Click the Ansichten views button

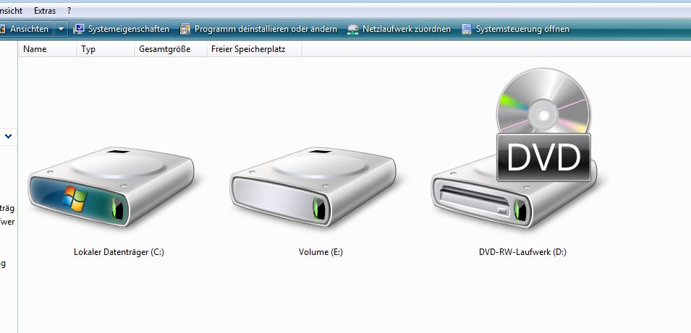click(x=27, y=29)
